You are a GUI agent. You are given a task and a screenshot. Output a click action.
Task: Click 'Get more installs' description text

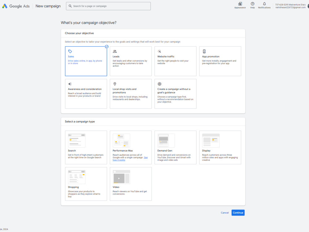point(219,62)
